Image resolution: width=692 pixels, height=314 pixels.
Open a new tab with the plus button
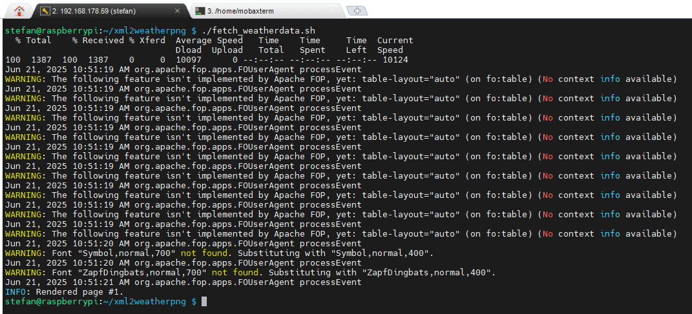click(357, 12)
